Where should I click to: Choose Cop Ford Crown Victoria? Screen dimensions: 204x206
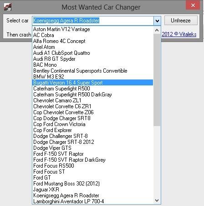[92, 124]
